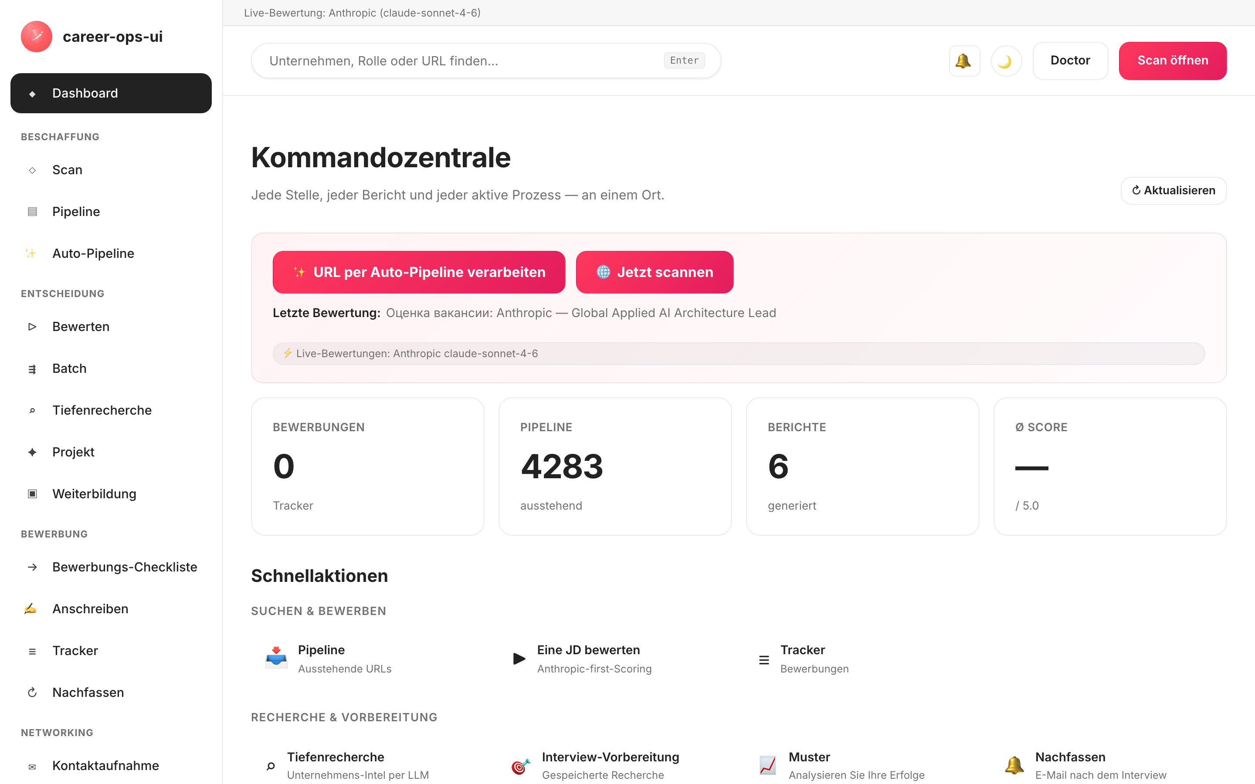
Task: Click the Jetzt scannen button
Action: pos(655,272)
